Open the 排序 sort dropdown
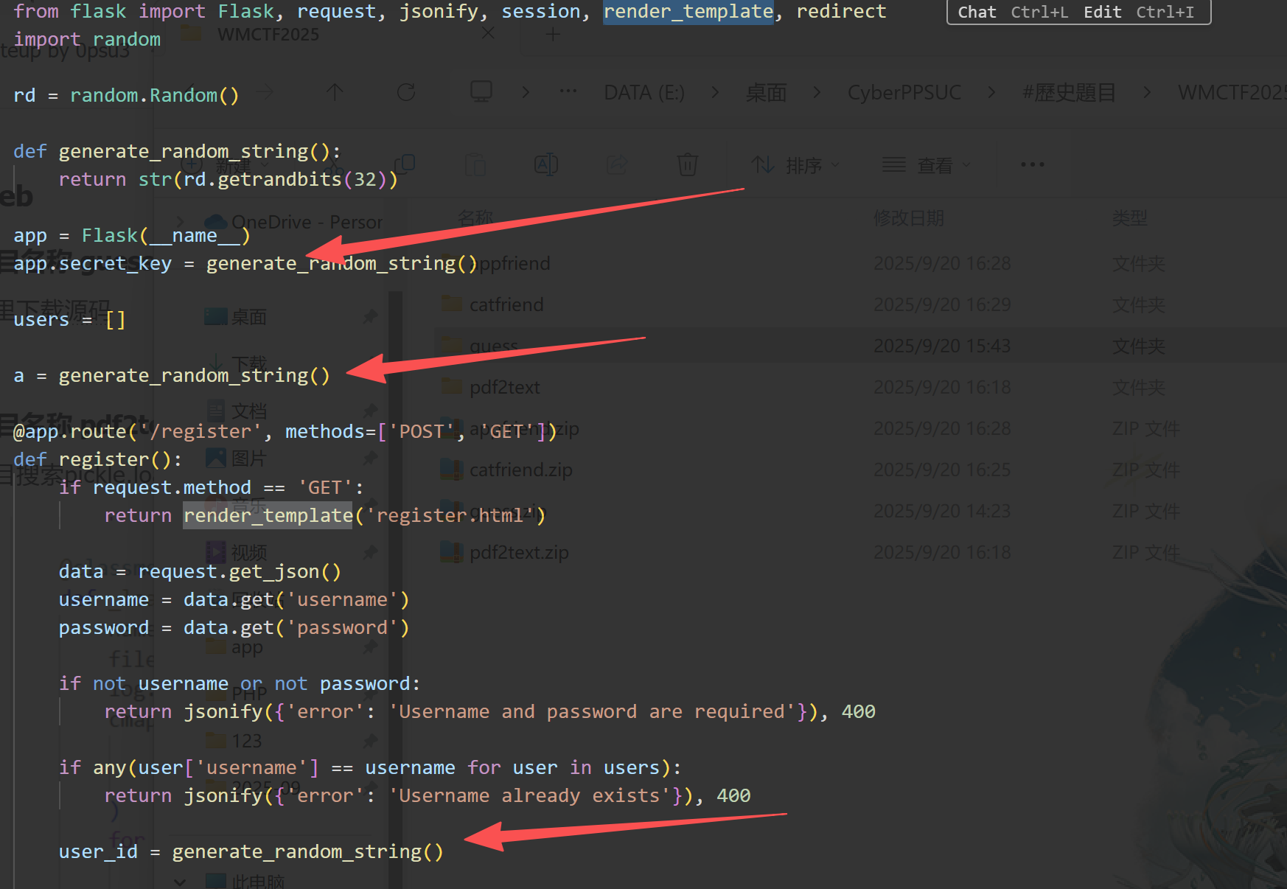Screen dimensions: 1287x889 coord(795,165)
